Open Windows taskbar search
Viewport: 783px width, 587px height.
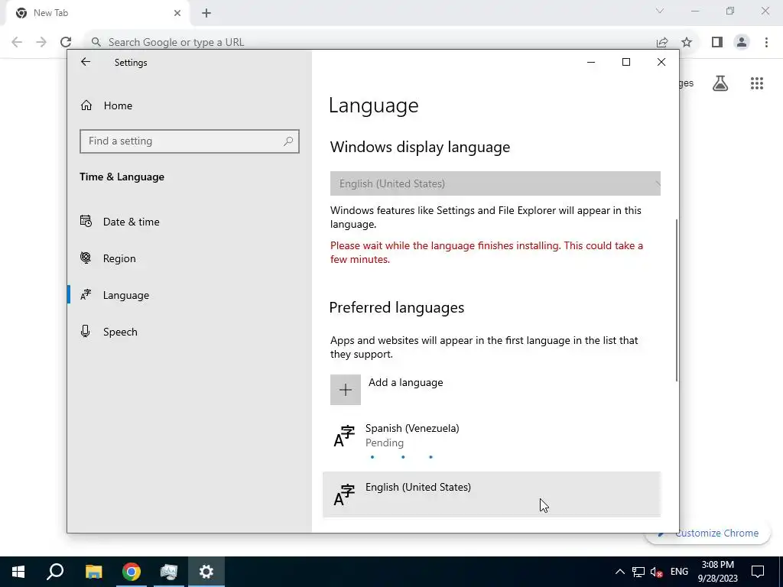55,572
